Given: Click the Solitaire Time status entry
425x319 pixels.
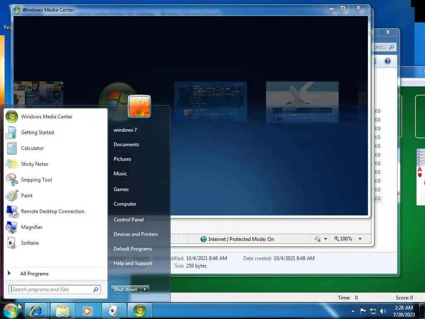Looking at the screenshot, I should [x=348, y=298].
